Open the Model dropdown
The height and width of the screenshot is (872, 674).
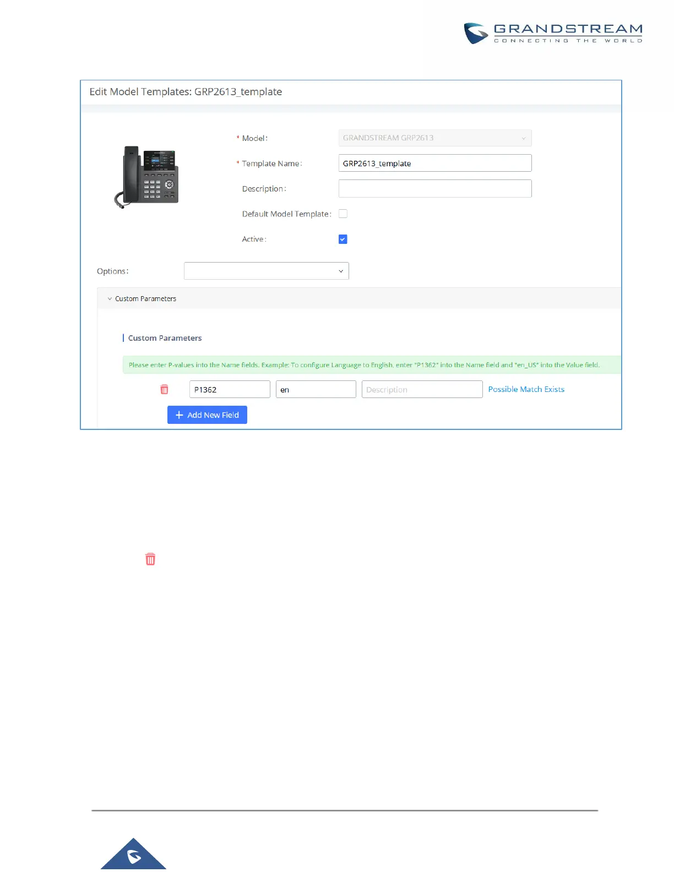(x=435, y=138)
